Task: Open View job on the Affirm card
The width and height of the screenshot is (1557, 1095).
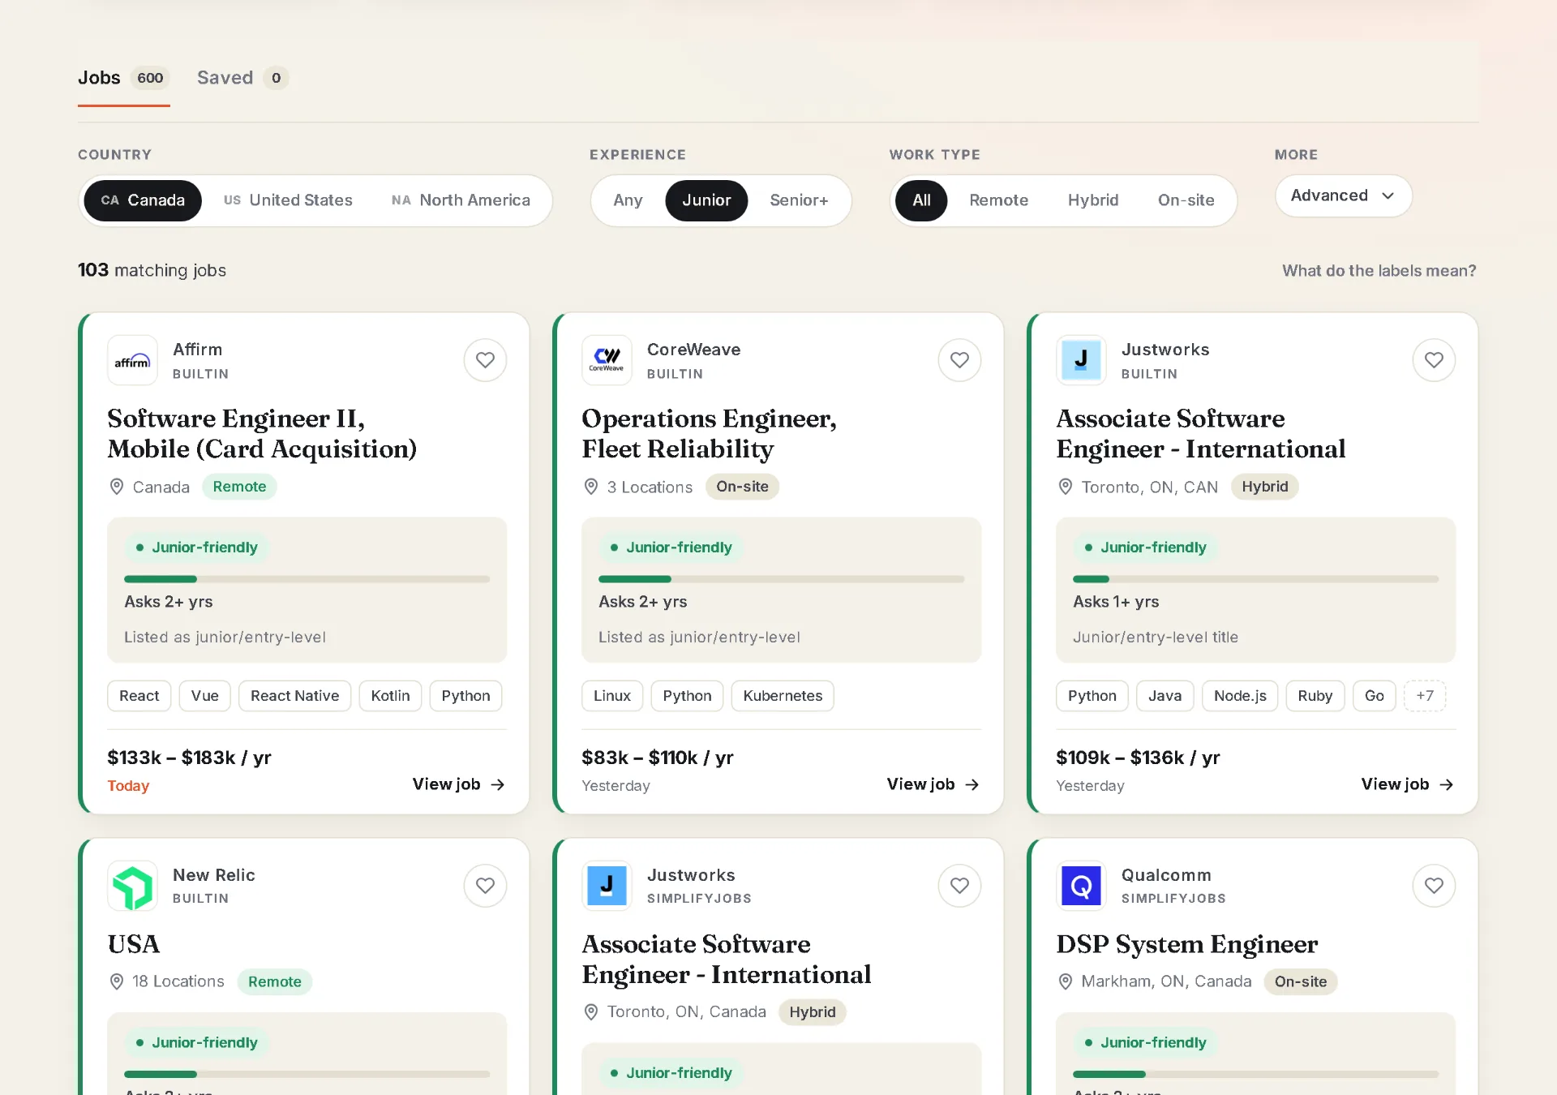Action: point(459,784)
